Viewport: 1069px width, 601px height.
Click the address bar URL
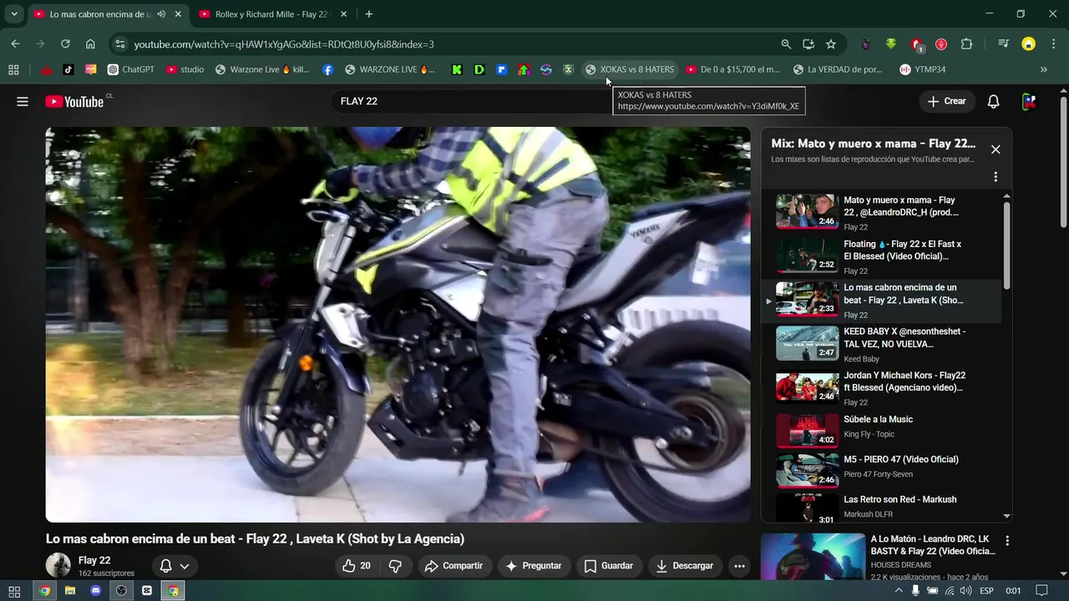(x=284, y=44)
